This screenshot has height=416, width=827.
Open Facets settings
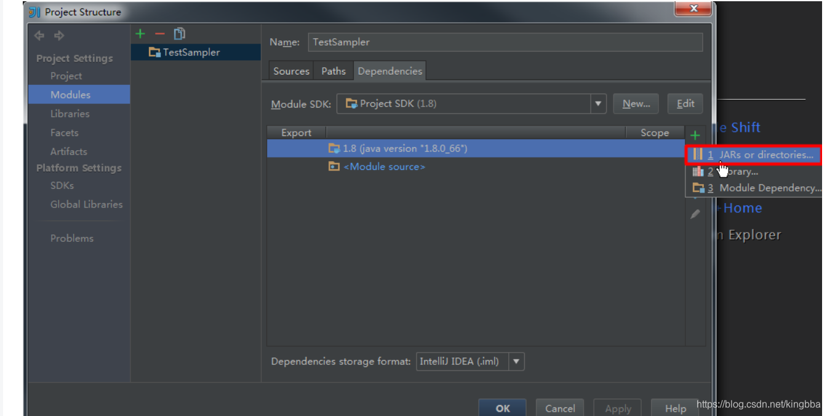(64, 133)
